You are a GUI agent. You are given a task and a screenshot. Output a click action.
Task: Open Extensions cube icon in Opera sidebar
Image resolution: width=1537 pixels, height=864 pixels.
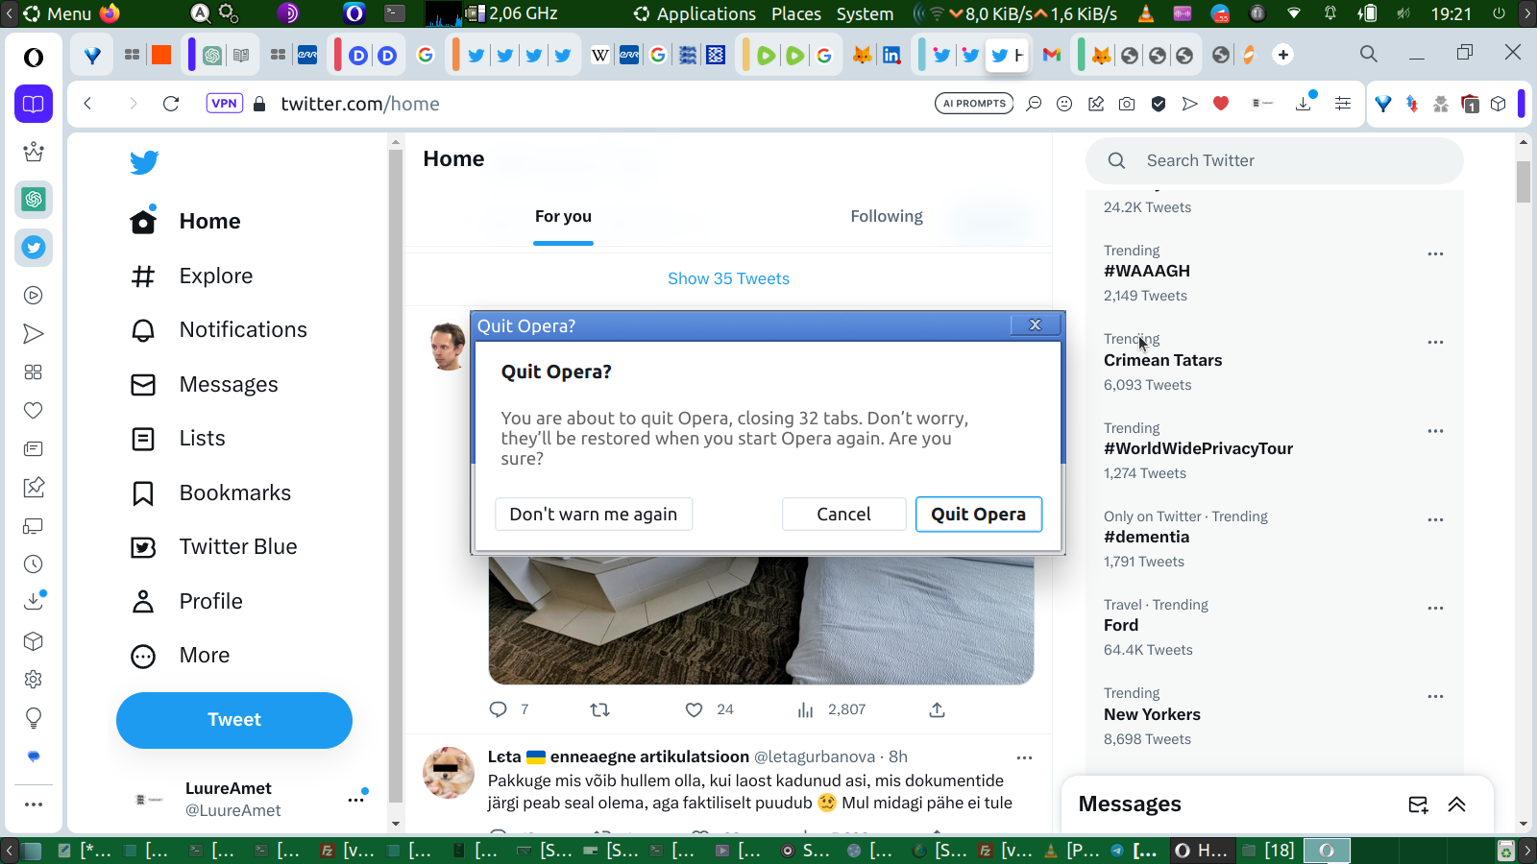click(34, 641)
